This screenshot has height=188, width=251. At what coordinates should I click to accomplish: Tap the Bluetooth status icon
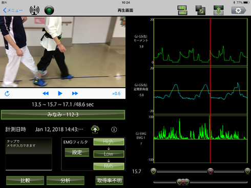pyautogui.click(x=234, y=3)
